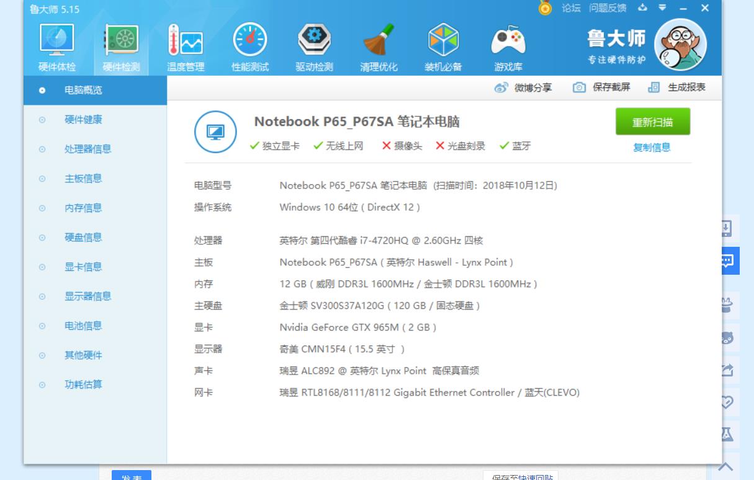This screenshot has width=754, height=480.
Task: Click the report icon beside 生成报表
Action: click(653, 87)
